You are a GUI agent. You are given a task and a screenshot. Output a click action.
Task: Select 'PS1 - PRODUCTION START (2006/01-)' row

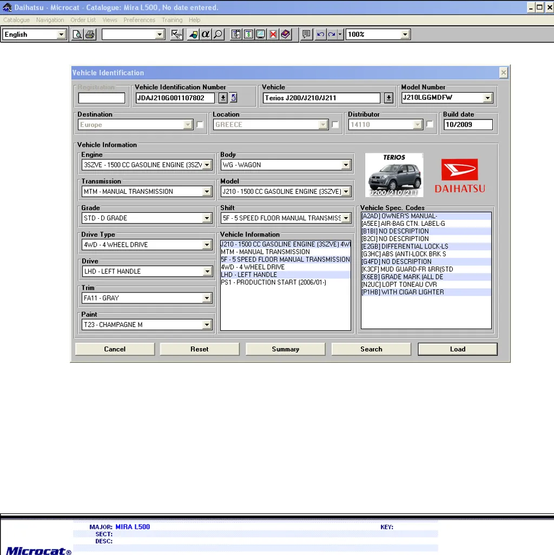pyautogui.click(x=286, y=283)
